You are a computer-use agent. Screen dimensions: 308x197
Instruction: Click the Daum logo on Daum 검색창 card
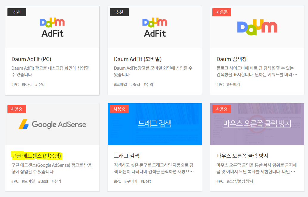coord(257,27)
